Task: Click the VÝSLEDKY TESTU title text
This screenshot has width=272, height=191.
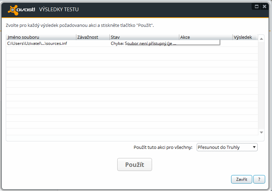Action: coord(59,9)
